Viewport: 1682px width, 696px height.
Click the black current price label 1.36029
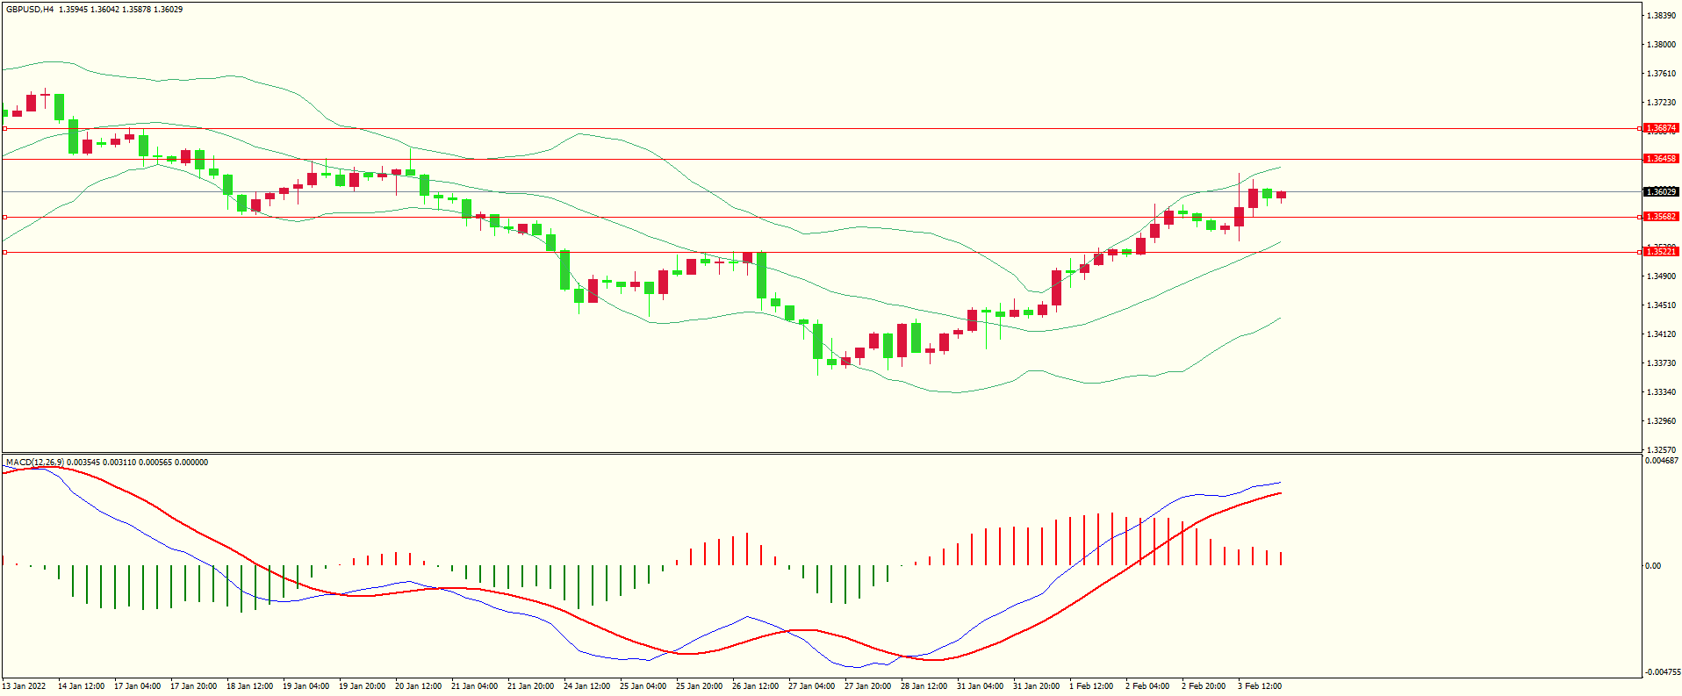[x=1660, y=191]
